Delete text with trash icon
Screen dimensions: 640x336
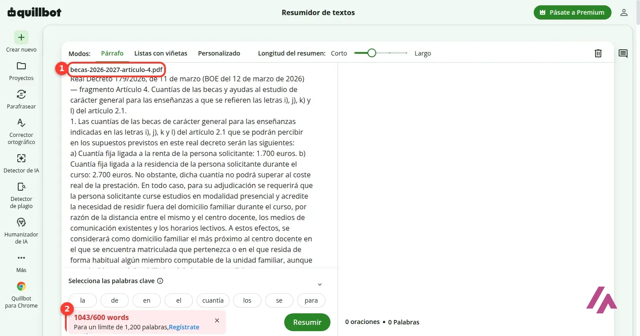(598, 53)
